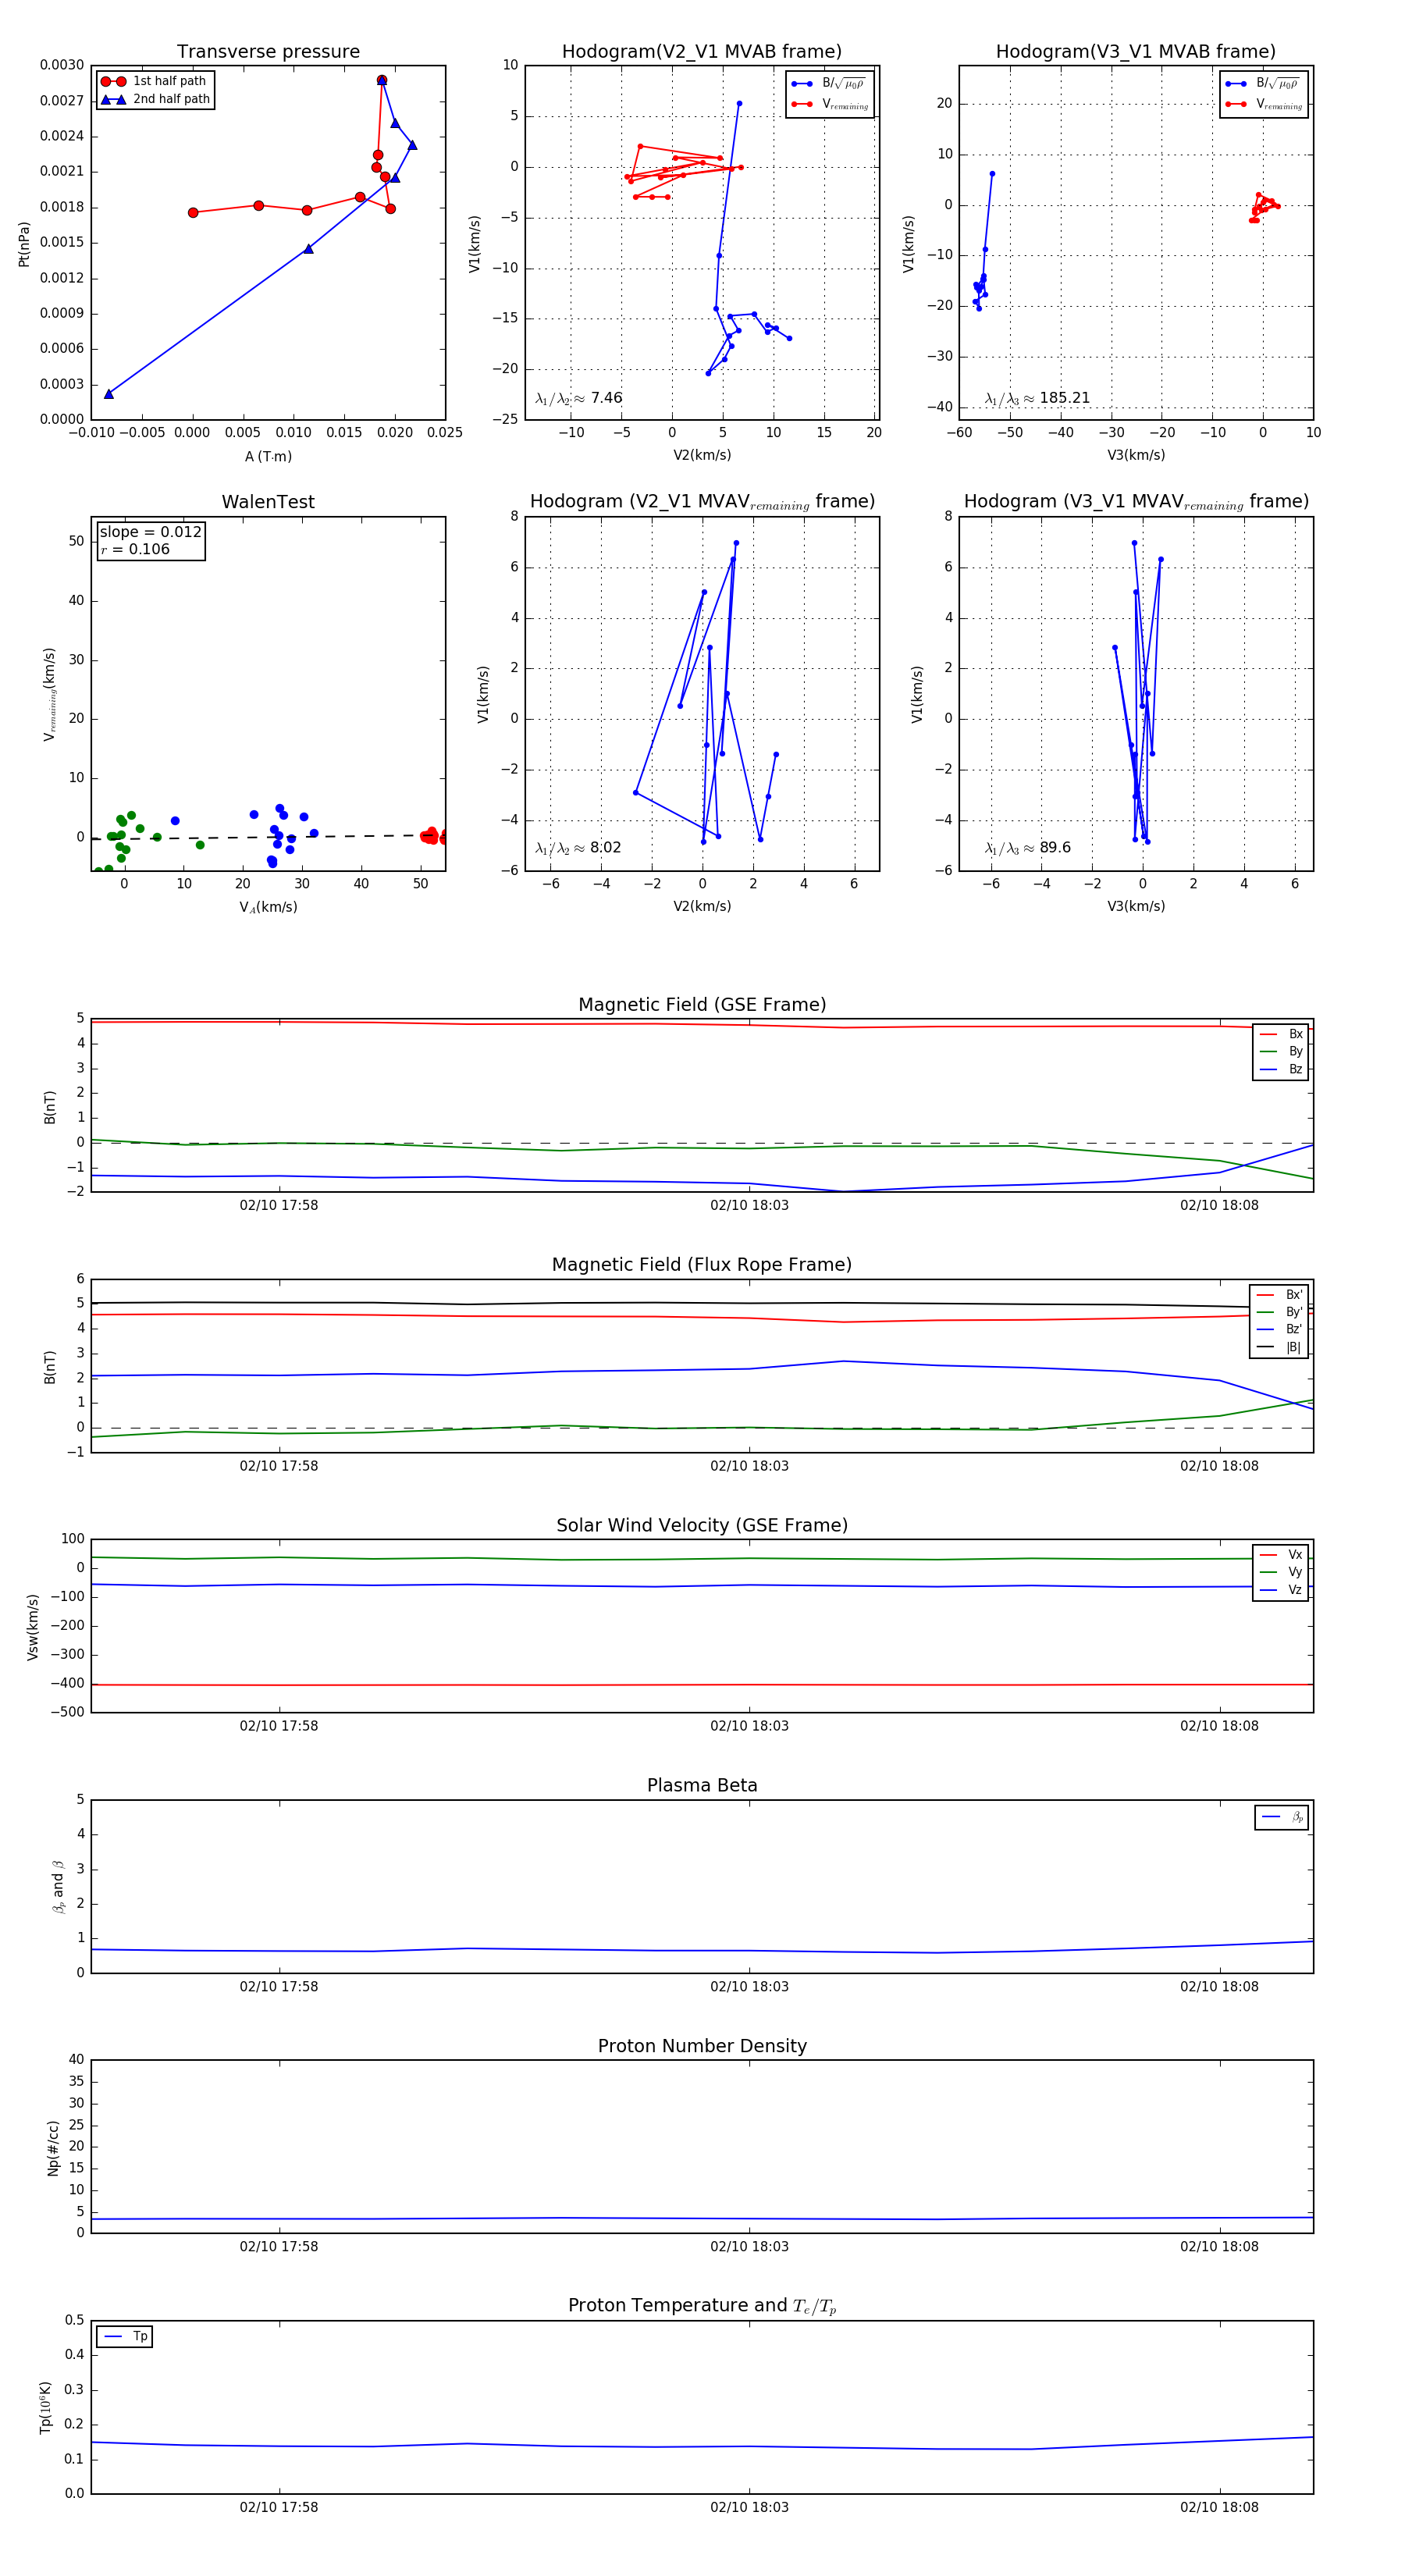Click the WalenTest 'V_A(km/s)' x-axis label
The image size is (1405, 2576).
click(268, 907)
